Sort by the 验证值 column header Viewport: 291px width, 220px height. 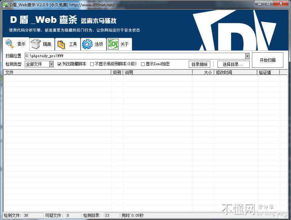[x=268, y=72]
